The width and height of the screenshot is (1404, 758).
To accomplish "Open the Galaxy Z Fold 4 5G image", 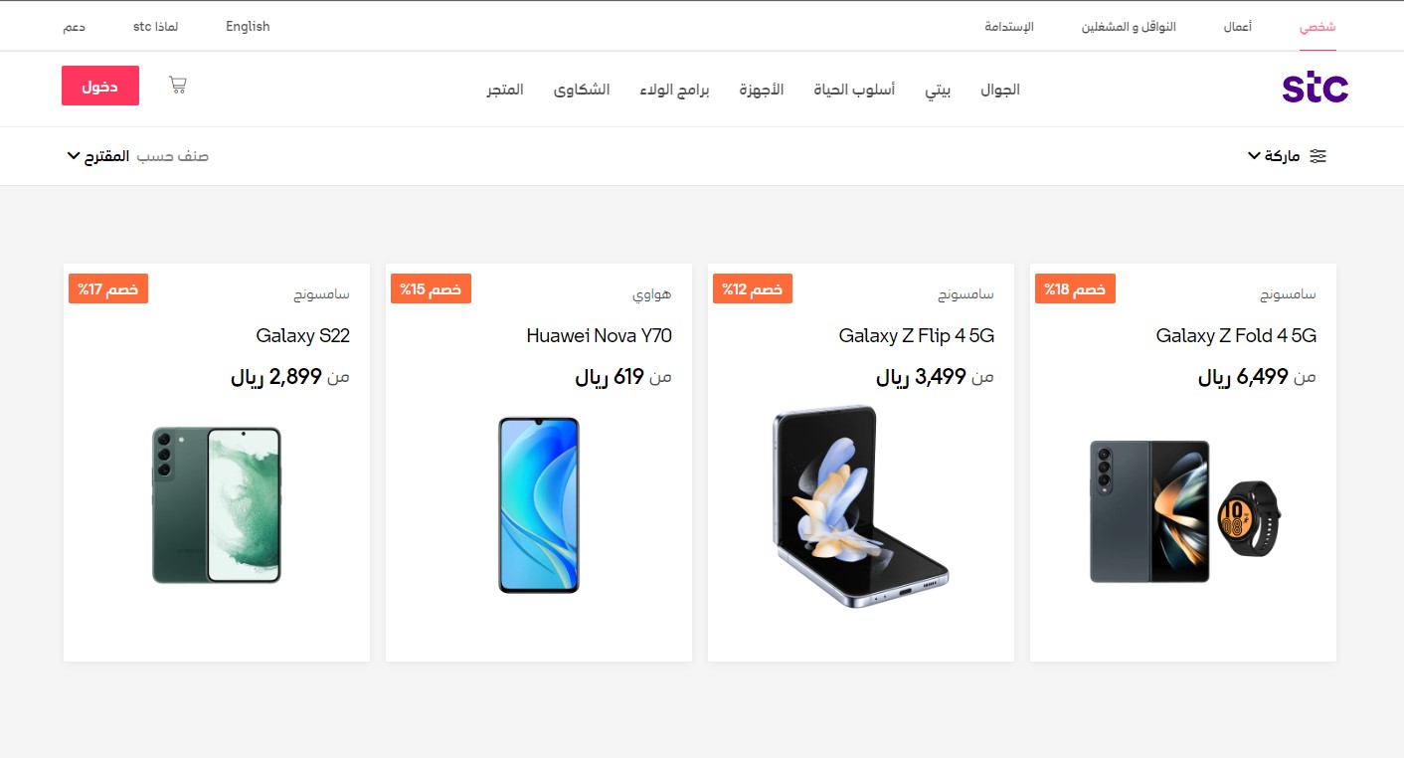I will click(x=1183, y=511).
